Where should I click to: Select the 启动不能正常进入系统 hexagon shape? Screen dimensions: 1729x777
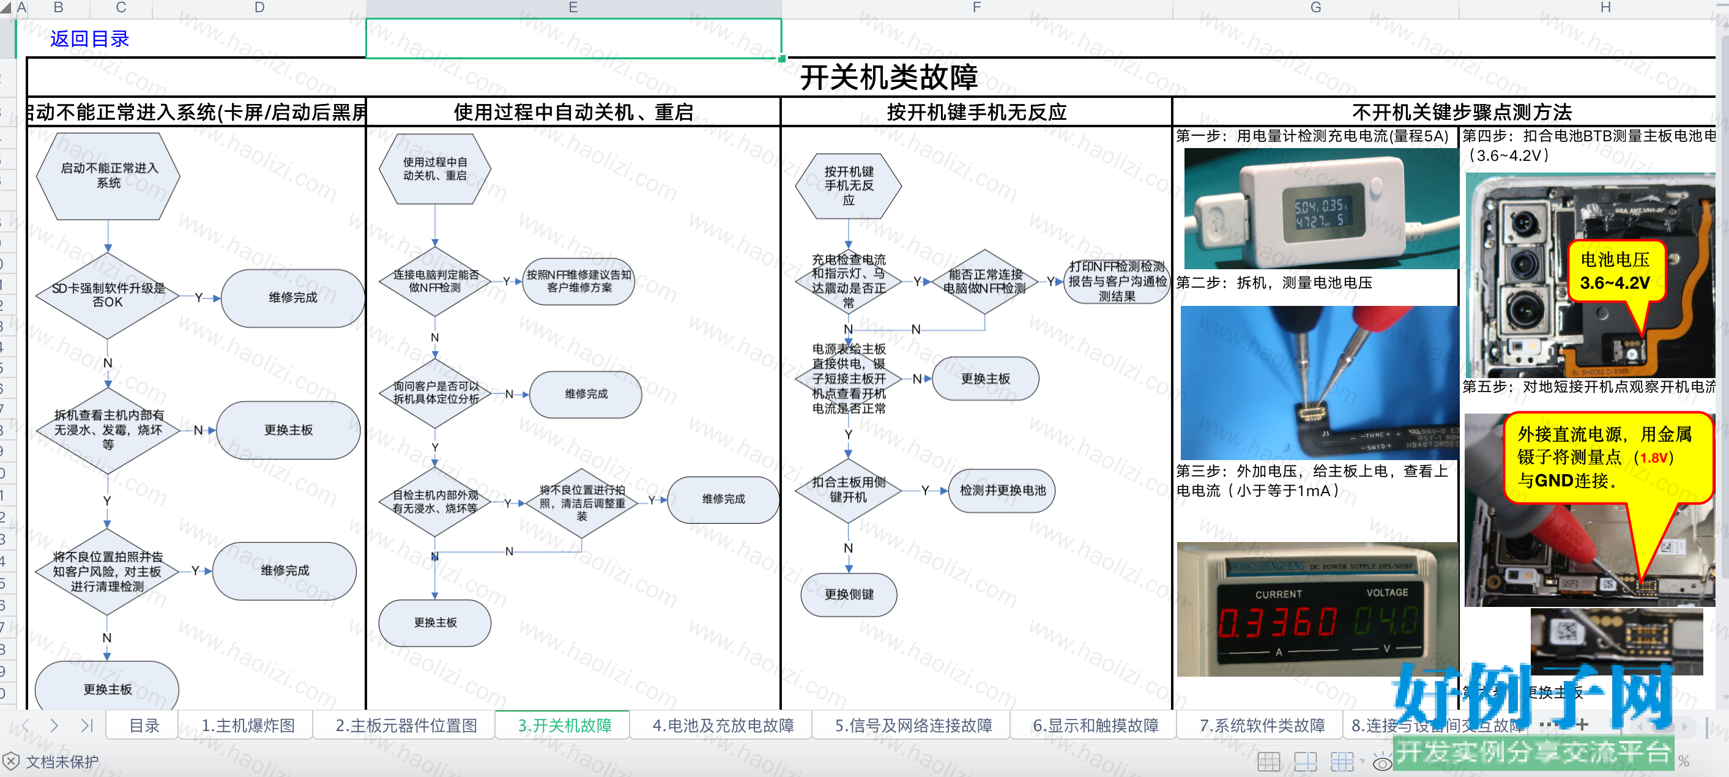coord(108,176)
